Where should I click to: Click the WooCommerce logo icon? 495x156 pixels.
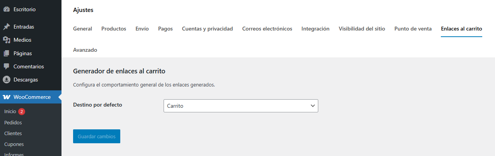(x=7, y=97)
